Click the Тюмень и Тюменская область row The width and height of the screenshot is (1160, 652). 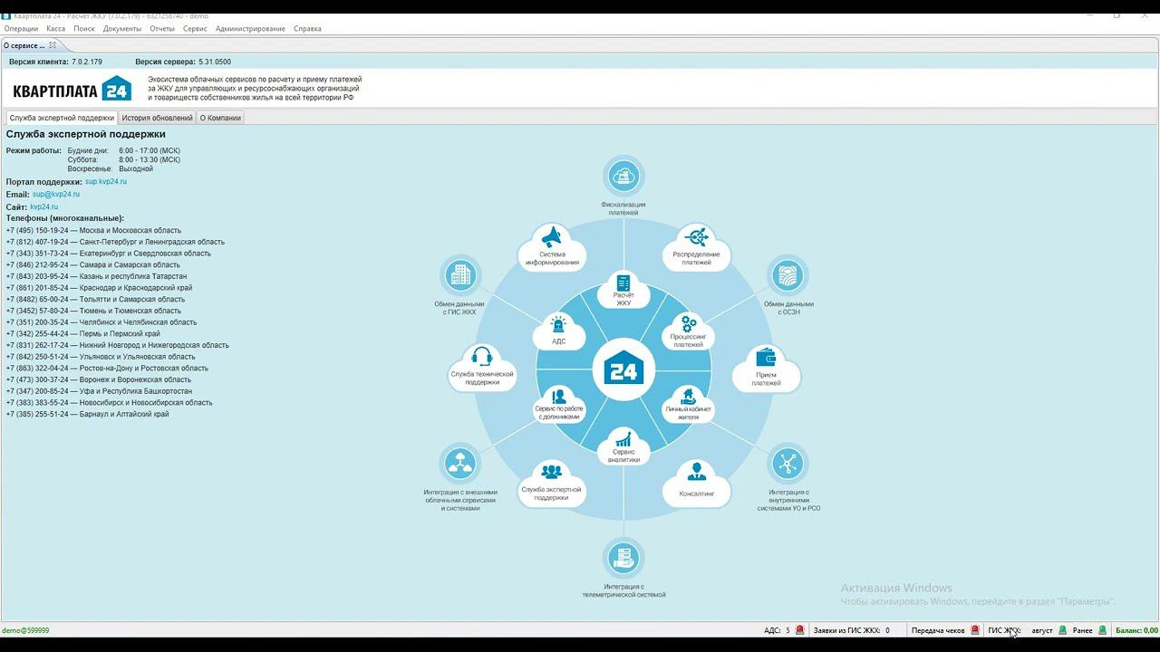coord(93,311)
